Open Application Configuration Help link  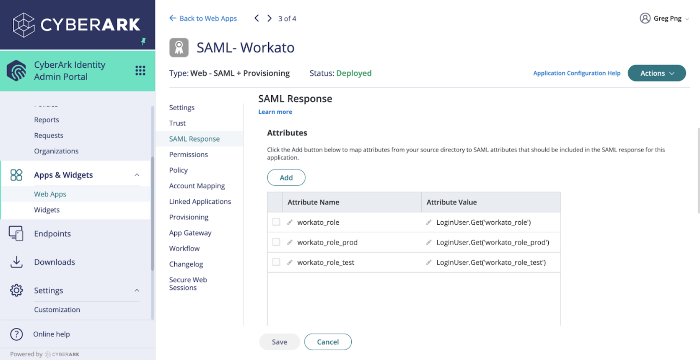tap(577, 73)
